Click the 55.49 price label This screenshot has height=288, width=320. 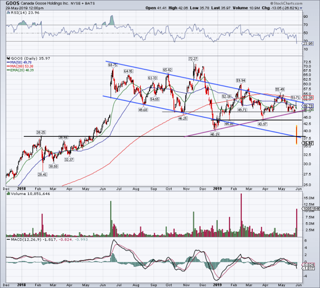(x=280, y=89)
